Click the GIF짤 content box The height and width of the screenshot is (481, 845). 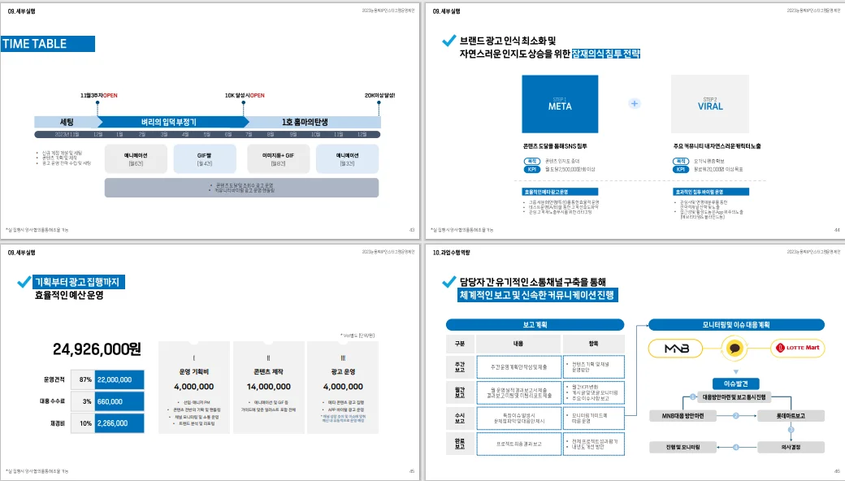tap(204, 158)
